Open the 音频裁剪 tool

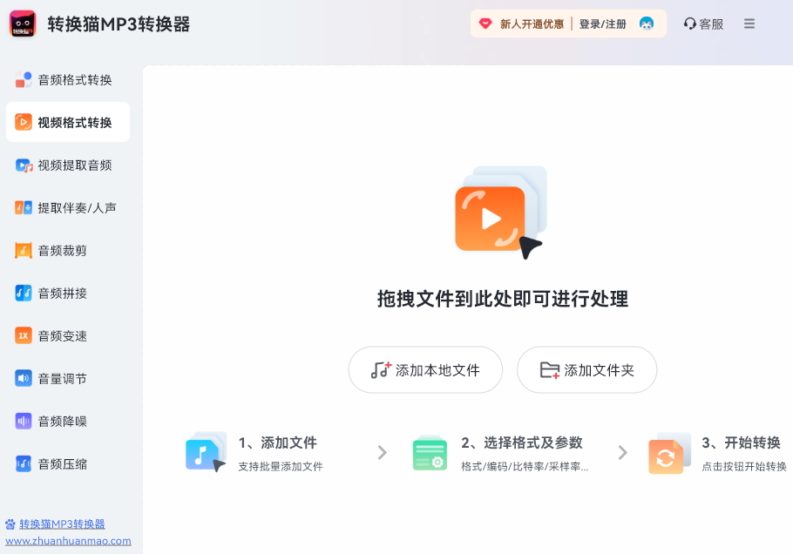tap(67, 250)
